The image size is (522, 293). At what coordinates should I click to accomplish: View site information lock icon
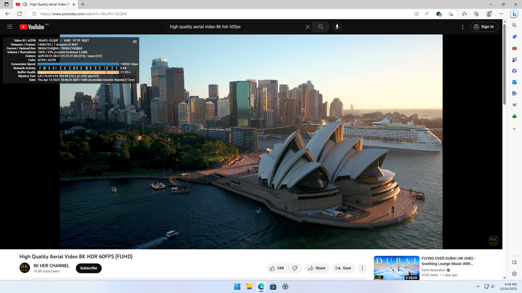click(34, 14)
